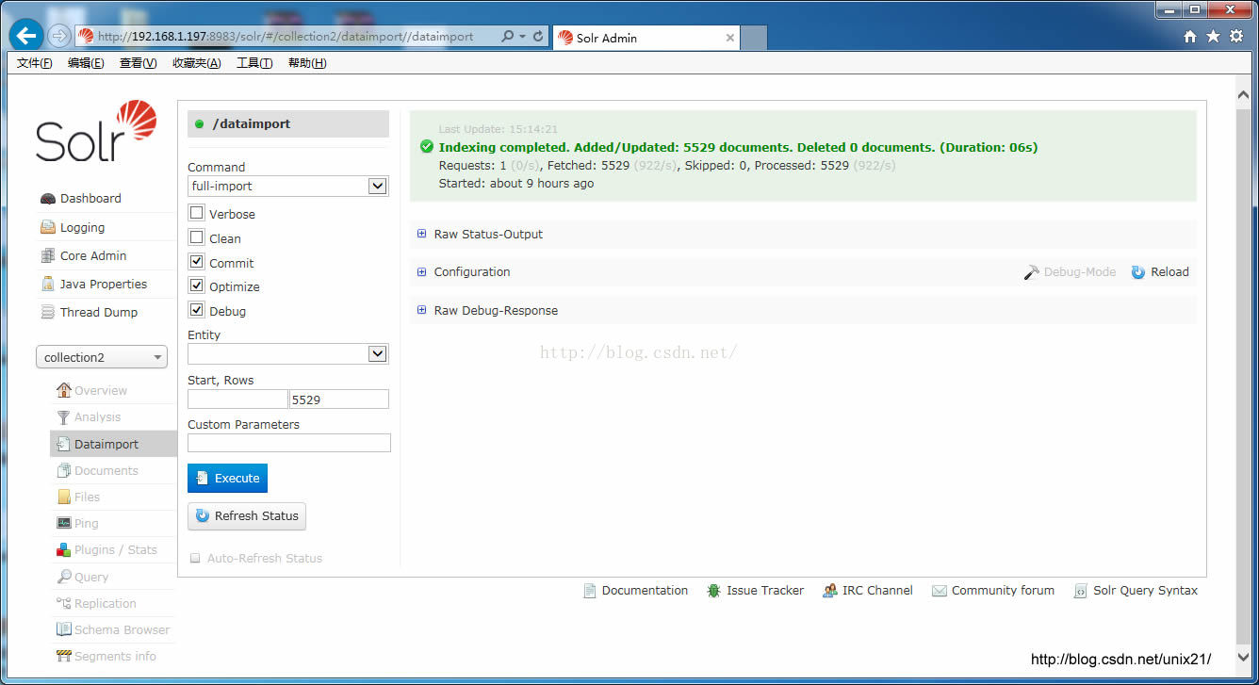Image resolution: width=1259 pixels, height=685 pixels.
Task: Open the 工具(T) menu
Action: (254, 63)
